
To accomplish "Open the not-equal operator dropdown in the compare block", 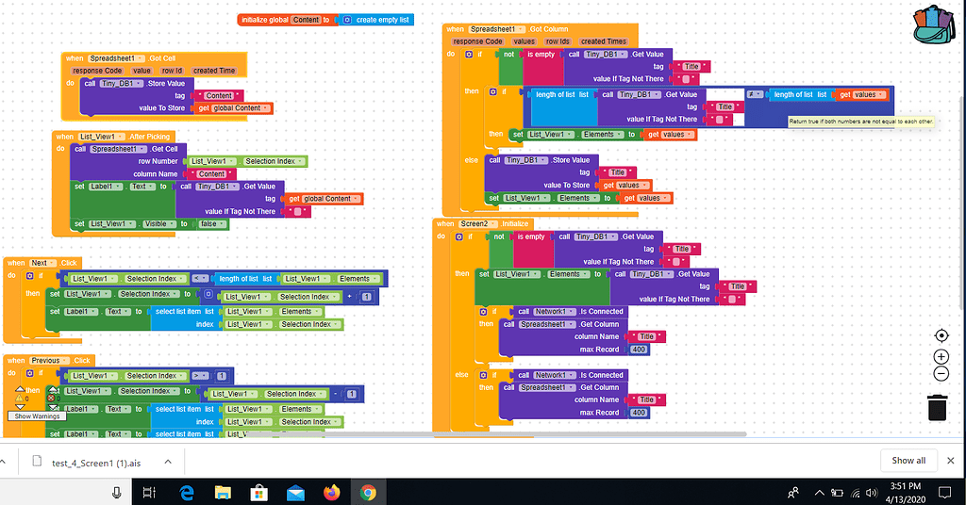I will (x=754, y=95).
